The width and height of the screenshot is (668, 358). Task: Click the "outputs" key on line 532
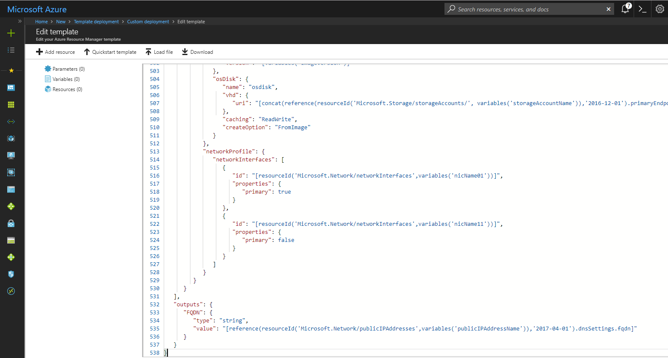pyautogui.click(x=188, y=305)
